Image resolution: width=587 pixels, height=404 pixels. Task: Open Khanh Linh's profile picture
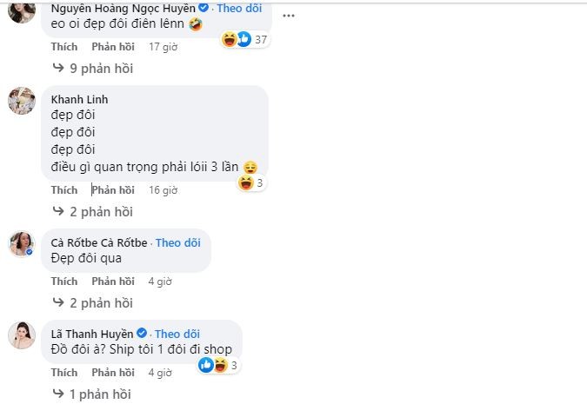[x=21, y=101]
